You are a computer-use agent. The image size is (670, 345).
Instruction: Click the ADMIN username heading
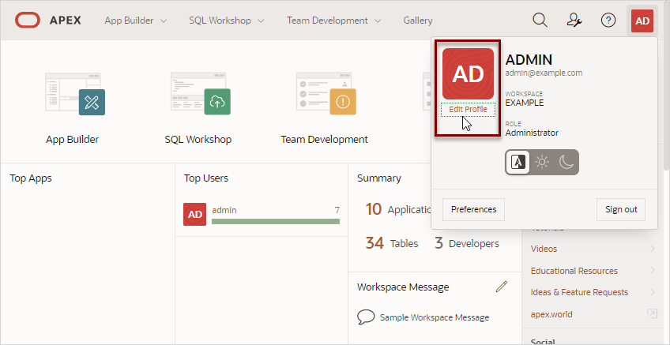[x=529, y=60]
